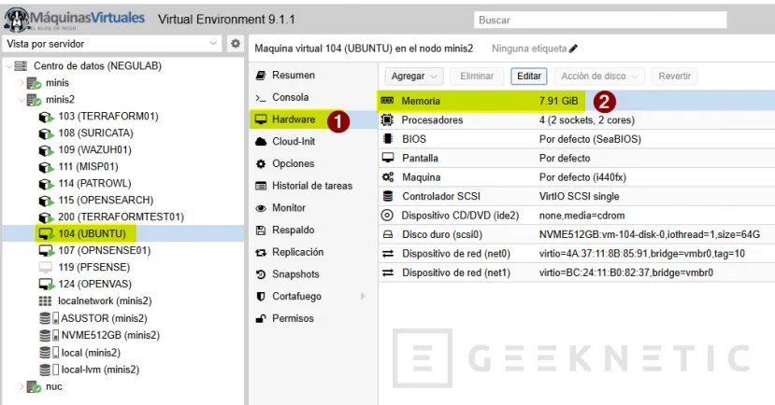Open the Respaldo tab
This screenshot has width=775, height=405.
click(x=313, y=230)
